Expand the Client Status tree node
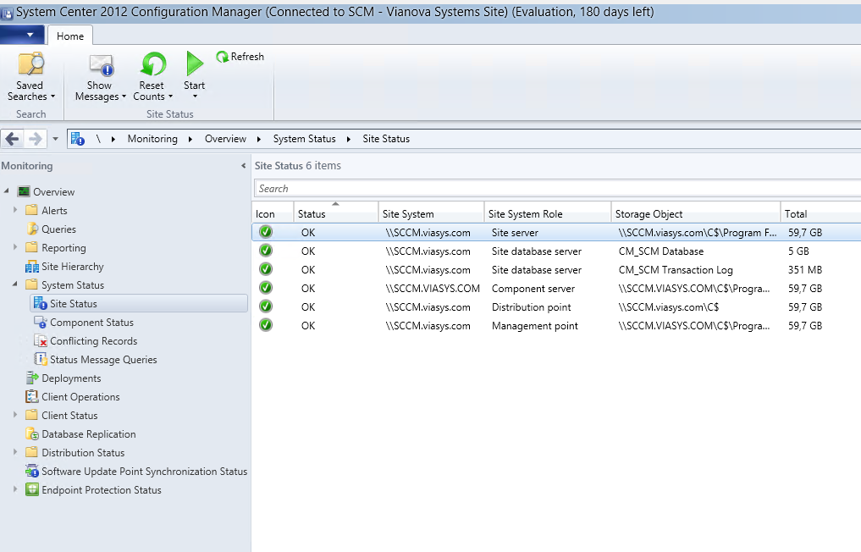 (x=15, y=415)
